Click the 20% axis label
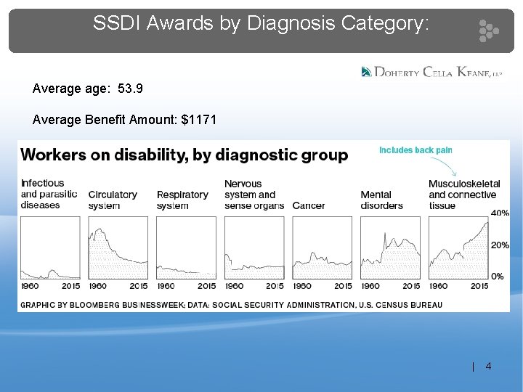Viewport: 523px width, 392px height. (x=500, y=245)
